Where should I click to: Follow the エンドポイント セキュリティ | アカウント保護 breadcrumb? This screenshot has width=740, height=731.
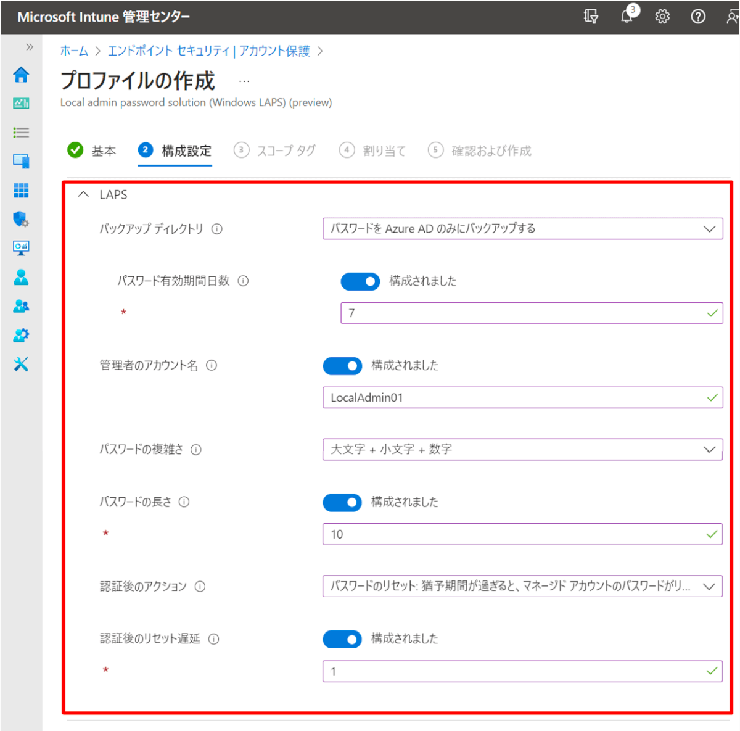click(x=209, y=51)
